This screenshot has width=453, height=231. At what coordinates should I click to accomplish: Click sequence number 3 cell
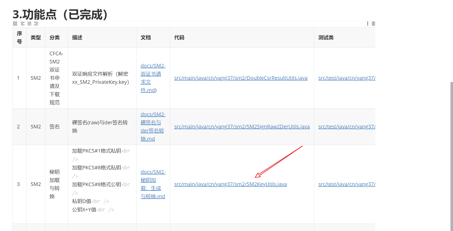click(19, 184)
